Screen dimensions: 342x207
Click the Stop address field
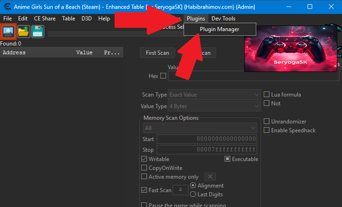(207, 149)
